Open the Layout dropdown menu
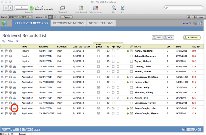Viewport: 206px width, 135px height. click(x=20, y=17)
